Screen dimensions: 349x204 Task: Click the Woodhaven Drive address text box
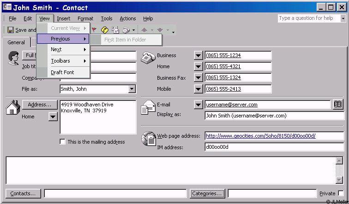[98, 117]
